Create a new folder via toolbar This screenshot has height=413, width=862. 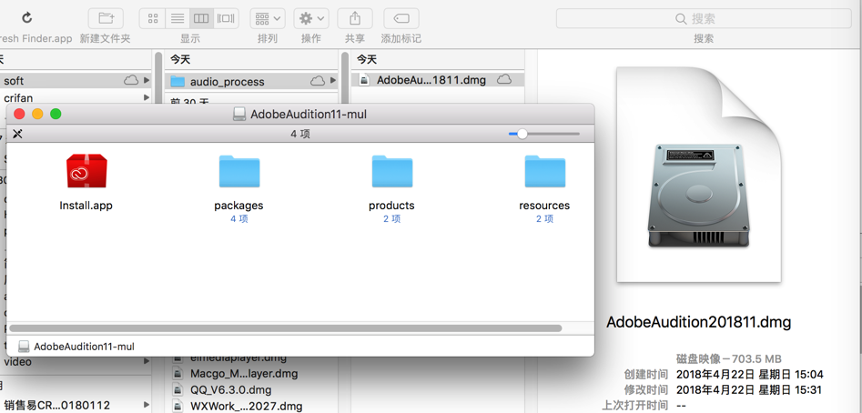[x=106, y=18]
